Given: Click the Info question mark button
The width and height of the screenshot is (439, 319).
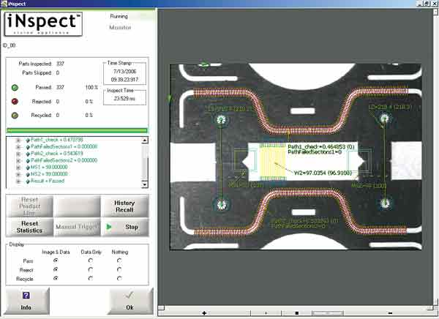Looking at the screenshot, I should (x=26, y=301).
